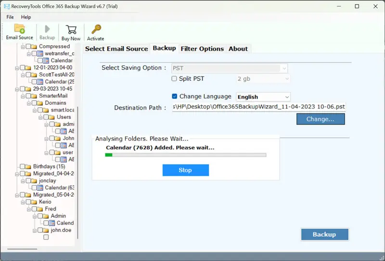Switch to the Backup tab
This screenshot has height=261, width=385.
pyautogui.click(x=164, y=48)
